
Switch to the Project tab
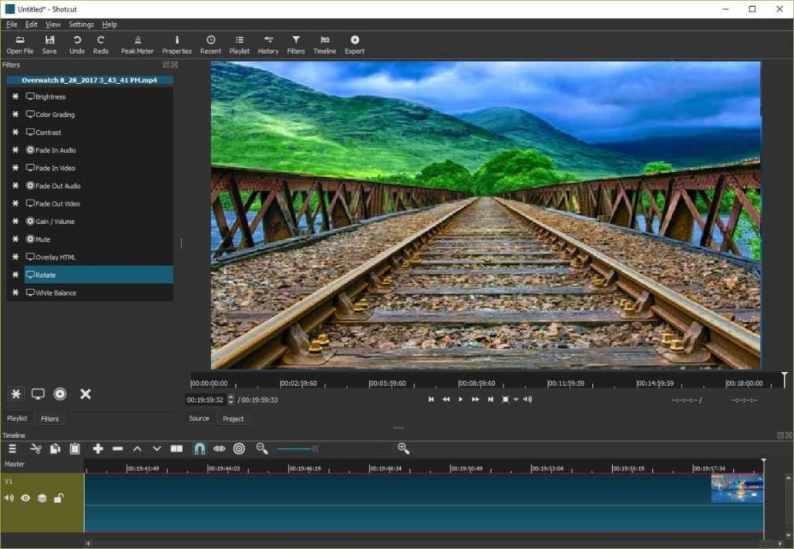(x=233, y=419)
